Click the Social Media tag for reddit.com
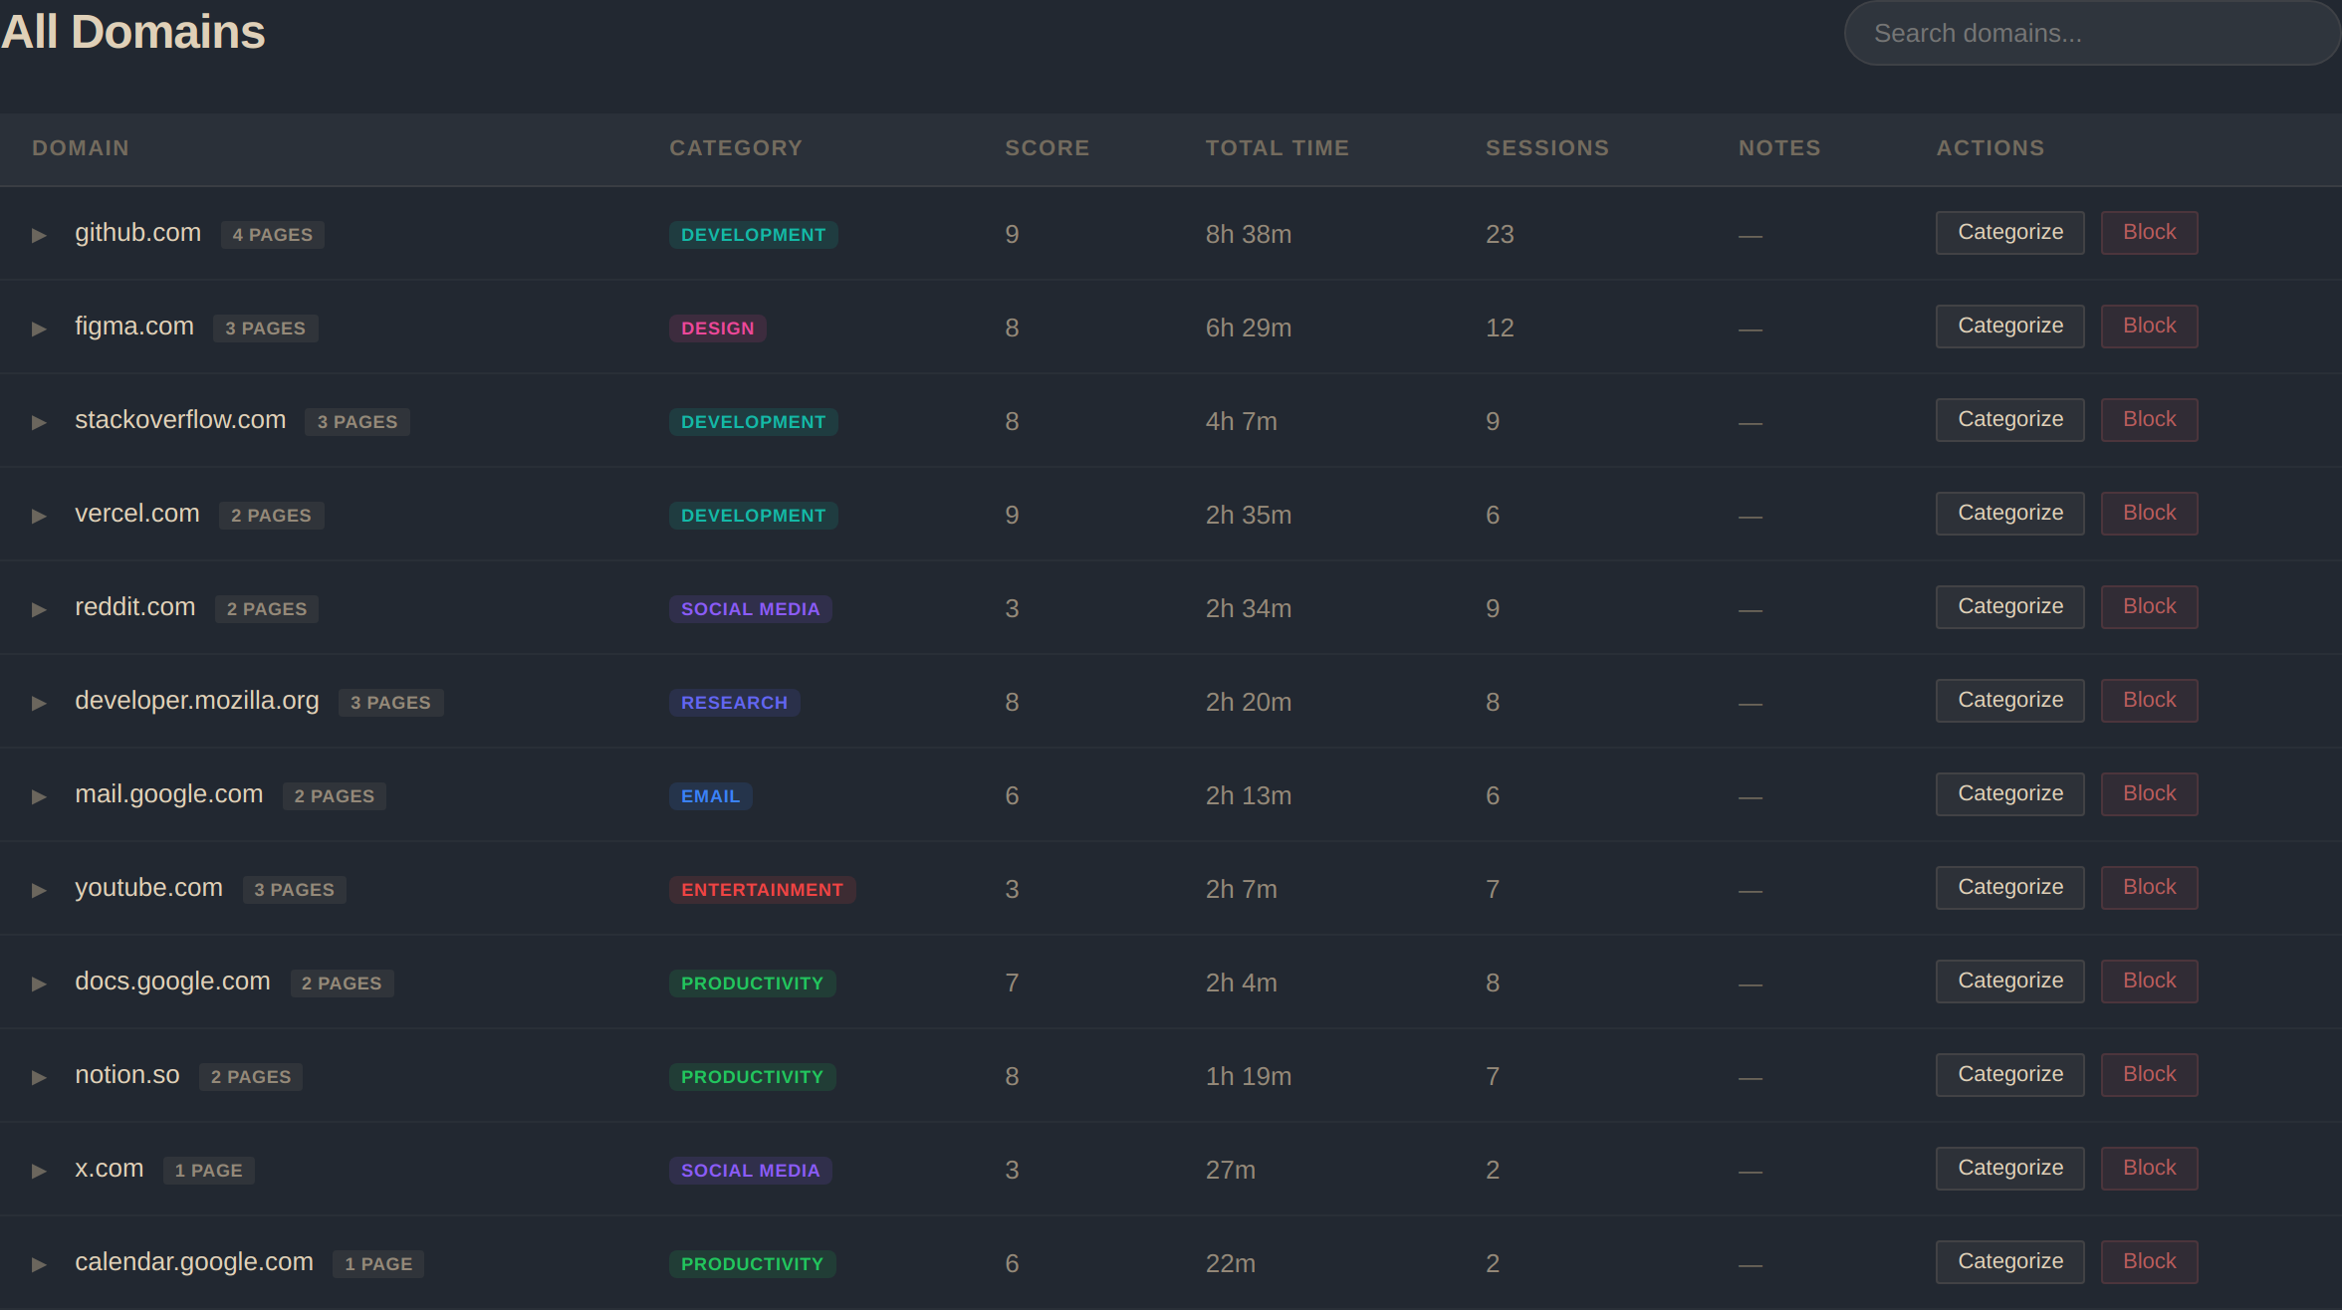The width and height of the screenshot is (2342, 1310). point(751,609)
